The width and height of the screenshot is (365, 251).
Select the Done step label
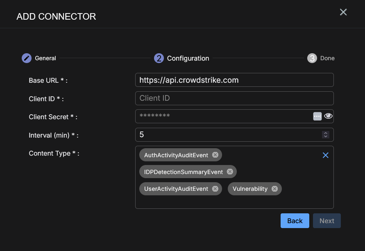click(327, 58)
